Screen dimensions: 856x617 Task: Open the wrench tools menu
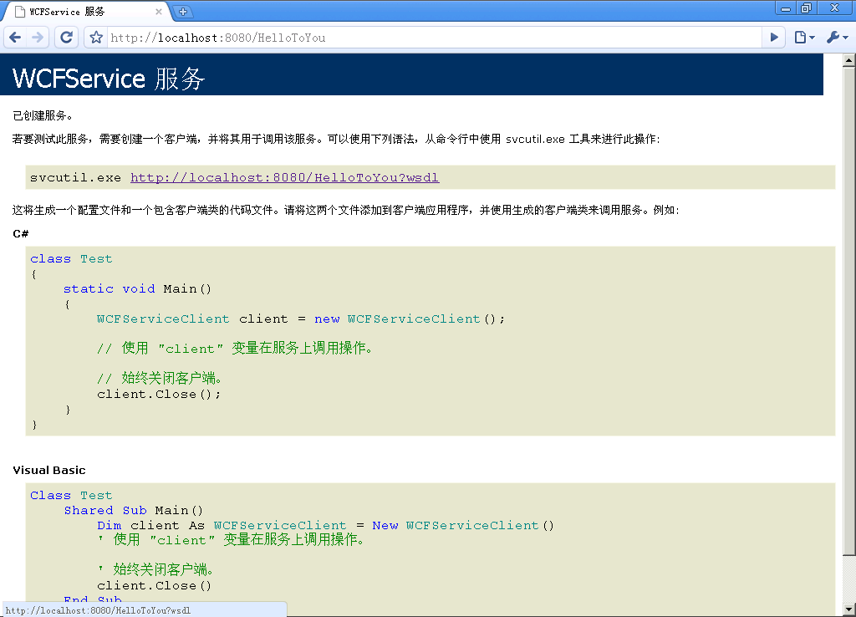click(x=837, y=38)
